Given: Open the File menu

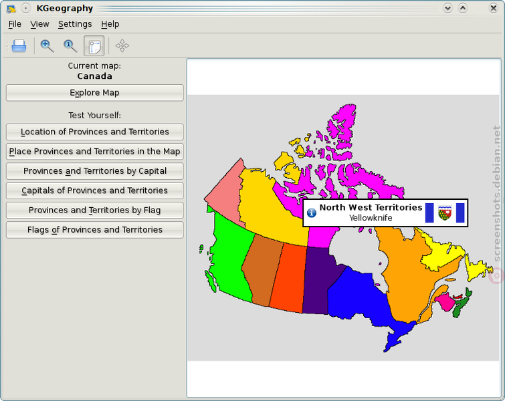Looking at the screenshot, I should pyautogui.click(x=15, y=24).
